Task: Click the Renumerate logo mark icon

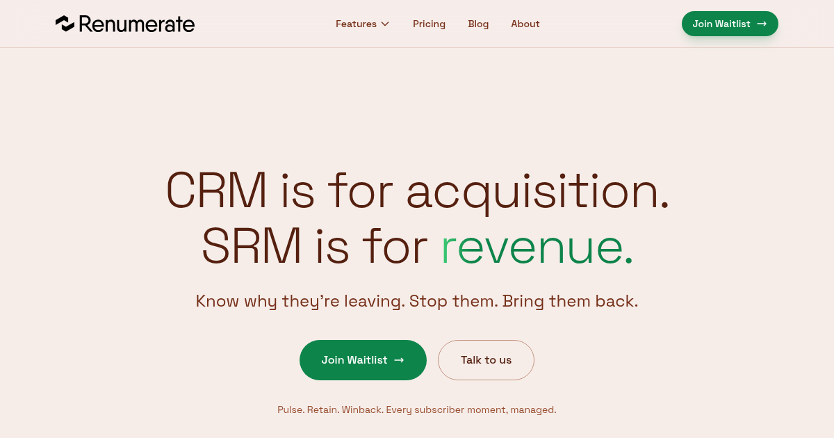Action: [65, 24]
